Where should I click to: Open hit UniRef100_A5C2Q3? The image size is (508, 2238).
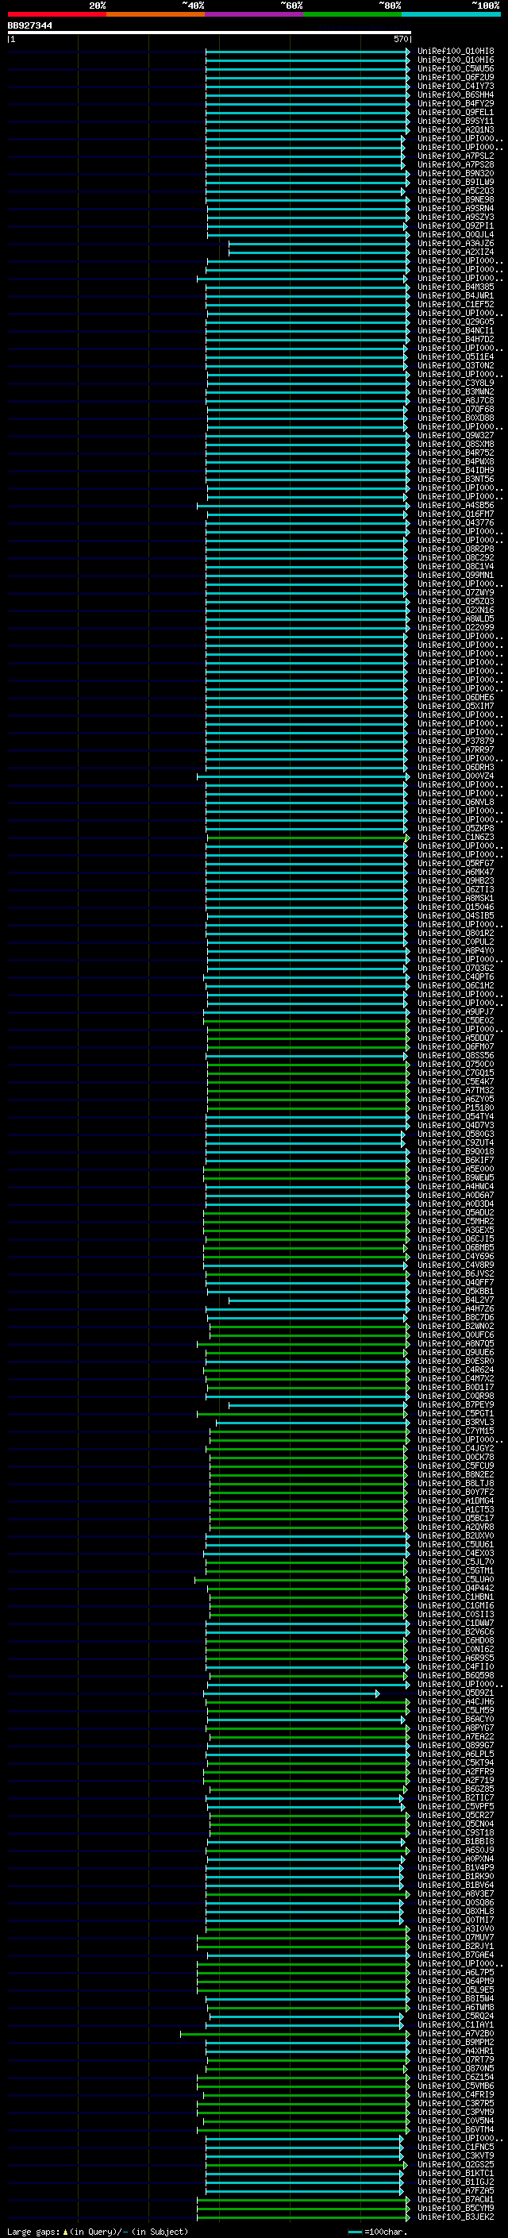point(456,191)
